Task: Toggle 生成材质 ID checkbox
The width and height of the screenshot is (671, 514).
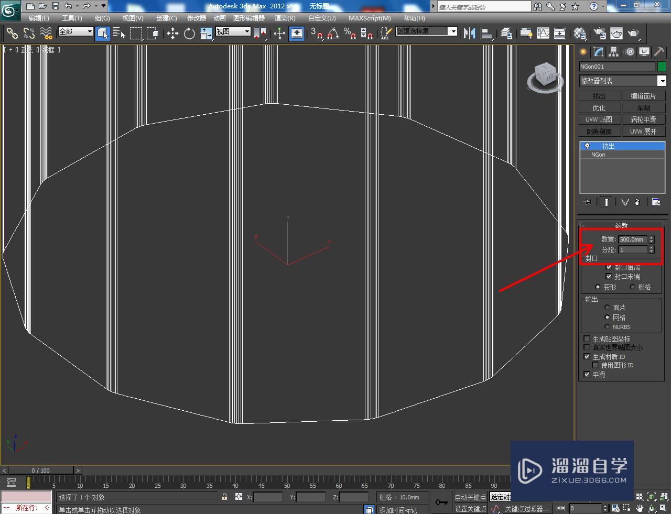Action: coord(587,356)
